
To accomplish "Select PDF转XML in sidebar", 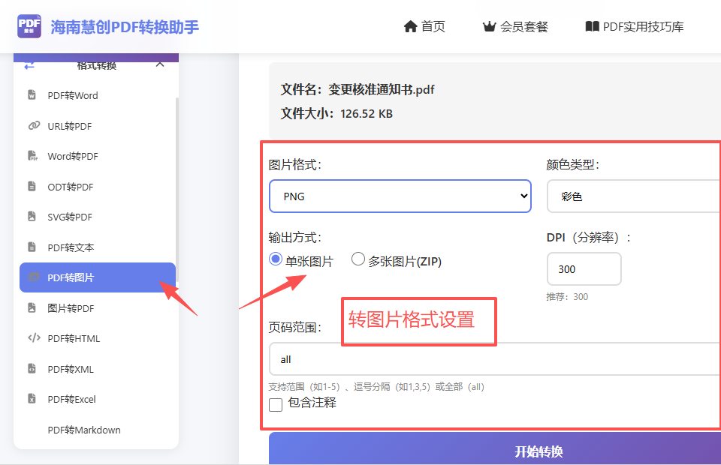I will [x=98, y=368].
